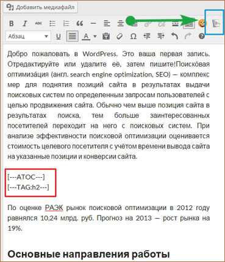The image size is (225, 262).
Task: Undo the last edit
Action: tap(174, 37)
